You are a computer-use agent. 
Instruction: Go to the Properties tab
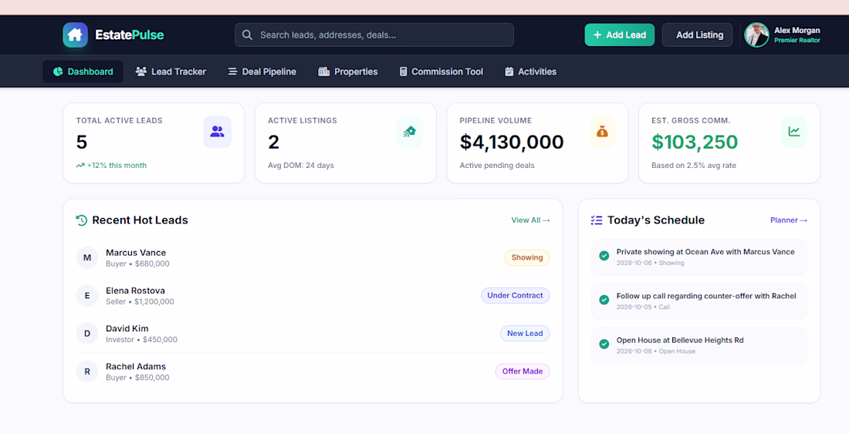pyautogui.click(x=347, y=72)
